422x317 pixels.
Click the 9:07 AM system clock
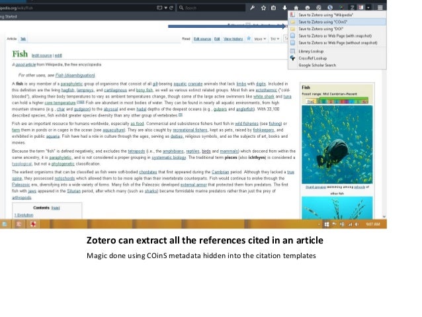(x=372, y=224)
